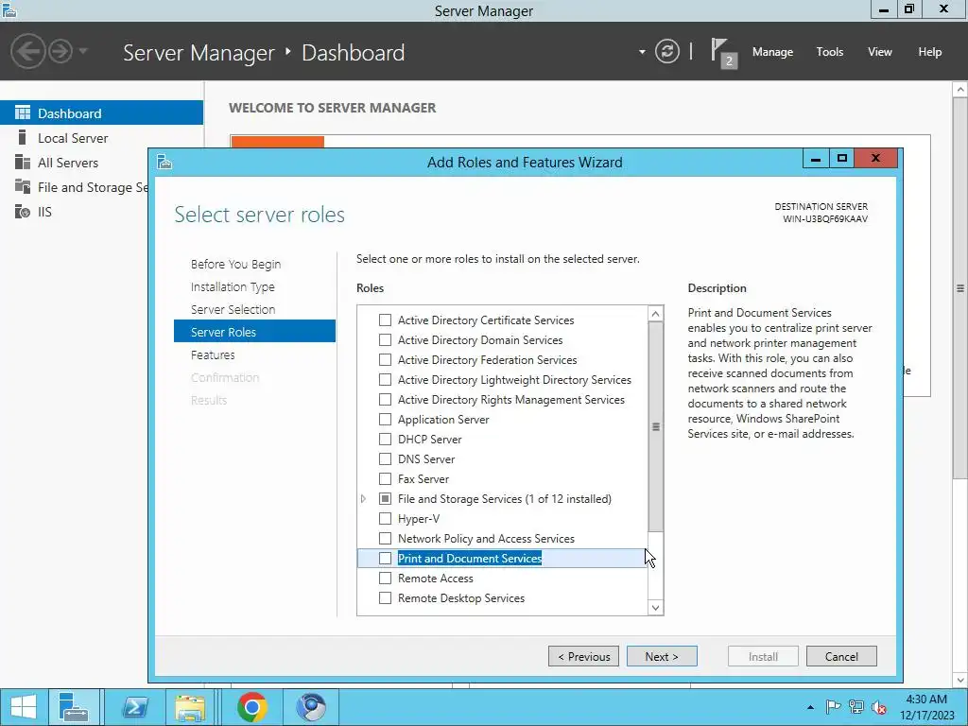Check the DHCP Server role

point(385,439)
